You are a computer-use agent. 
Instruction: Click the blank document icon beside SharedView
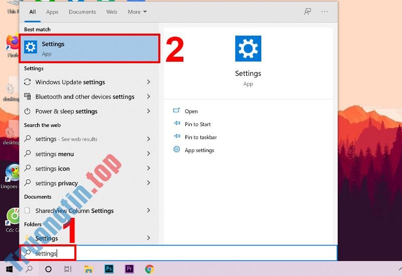[27, 210]
